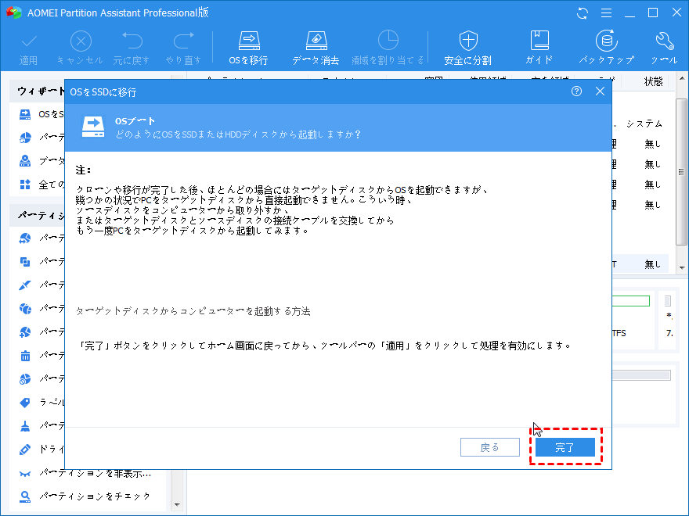
Task: Click the 元に戻す undo toolbar icon
Action: 132,48
